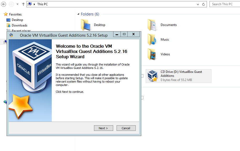Minimize the Guest Additions setup window
The height and width of the screenshot is (151, 240).
[x=117, y=34]
